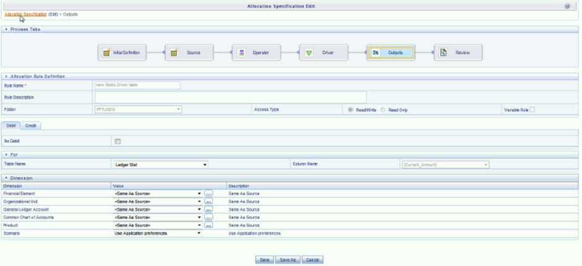Collapse the Dimension section

[x=6, y=178]
